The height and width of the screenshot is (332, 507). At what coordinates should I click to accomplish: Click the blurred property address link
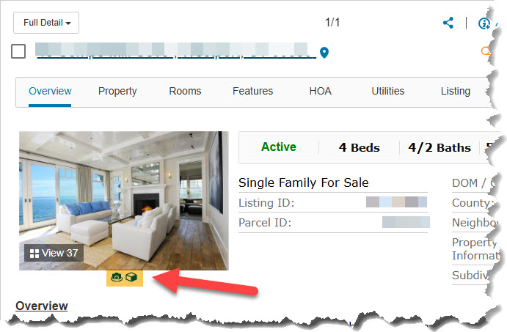pyautogui.click(x=176, y=51)
